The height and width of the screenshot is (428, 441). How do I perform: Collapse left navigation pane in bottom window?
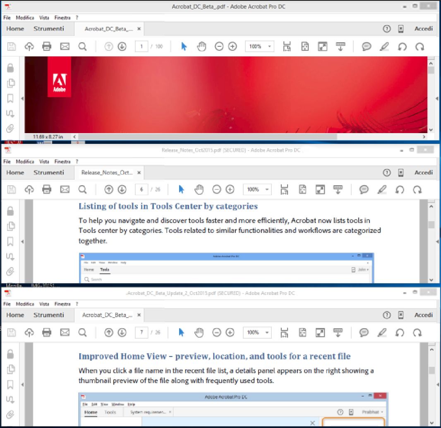(x=22, y=385)
